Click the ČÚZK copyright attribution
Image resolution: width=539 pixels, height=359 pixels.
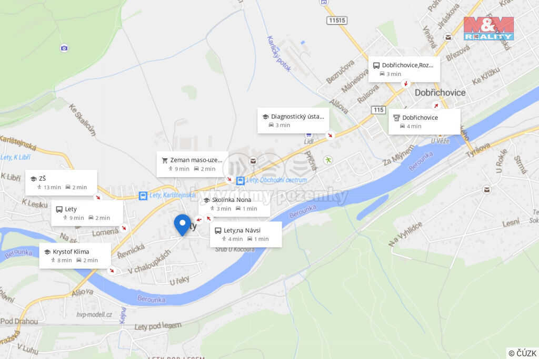click(523, 353)
